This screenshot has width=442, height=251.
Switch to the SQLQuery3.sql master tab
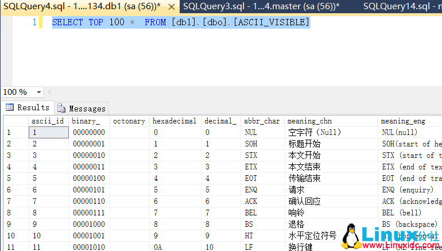click(x=261, y=6)
